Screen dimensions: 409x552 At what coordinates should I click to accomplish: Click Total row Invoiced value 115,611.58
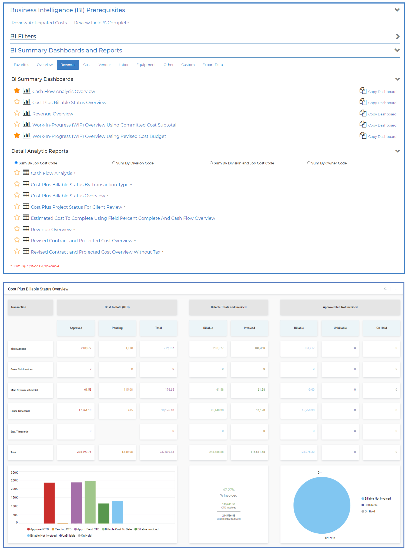click(x=258, y=452)
